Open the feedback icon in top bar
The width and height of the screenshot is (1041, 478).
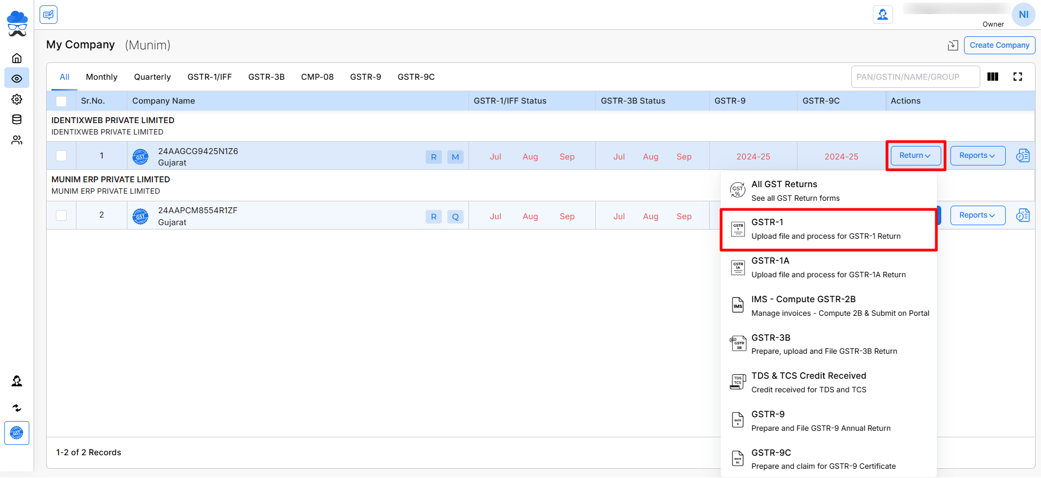pos(48,15)
